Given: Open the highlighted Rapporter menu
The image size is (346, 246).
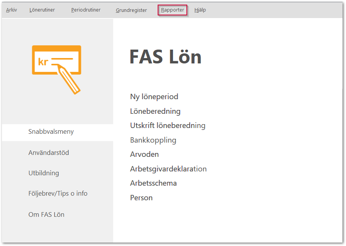Looking at the screenshot, I should [173, 10].
